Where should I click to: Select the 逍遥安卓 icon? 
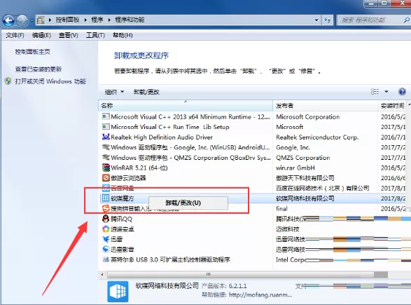(x=106, y=229)
